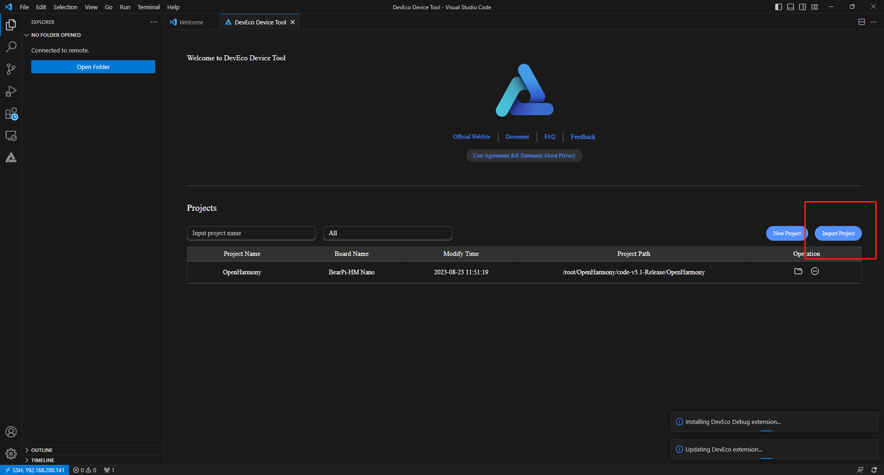Click the Input project name field
The image size is (884, 475).
tap(251, 233)
